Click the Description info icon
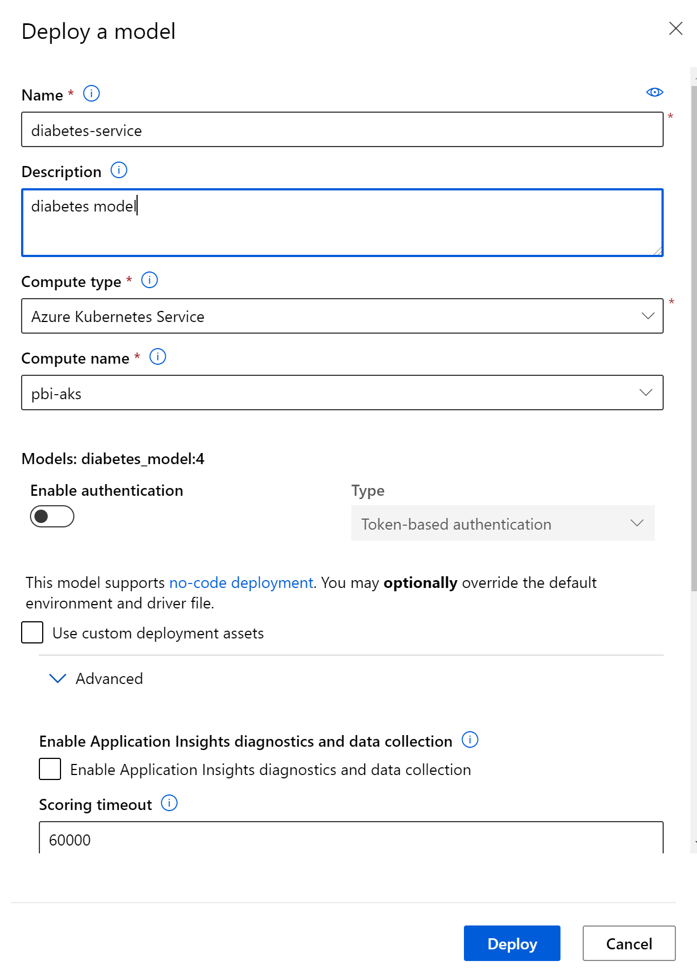The image size is (697, 976). click(x=119, y=170)
